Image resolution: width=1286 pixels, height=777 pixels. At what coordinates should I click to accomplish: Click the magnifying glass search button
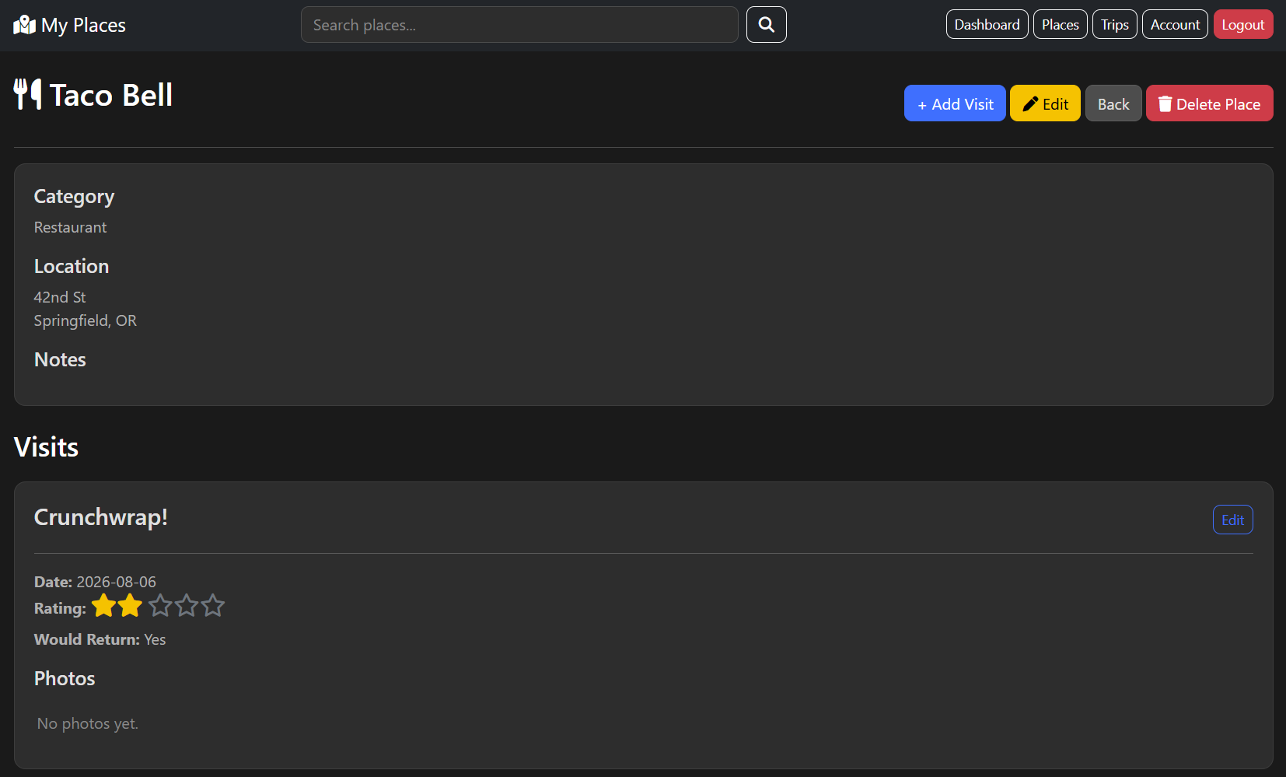[x=766, y=25]
